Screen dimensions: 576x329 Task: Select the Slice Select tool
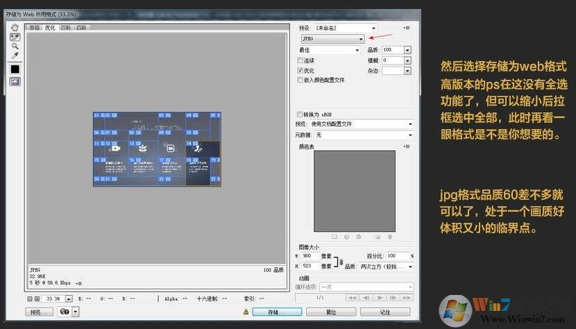click(x=15, y=37)
